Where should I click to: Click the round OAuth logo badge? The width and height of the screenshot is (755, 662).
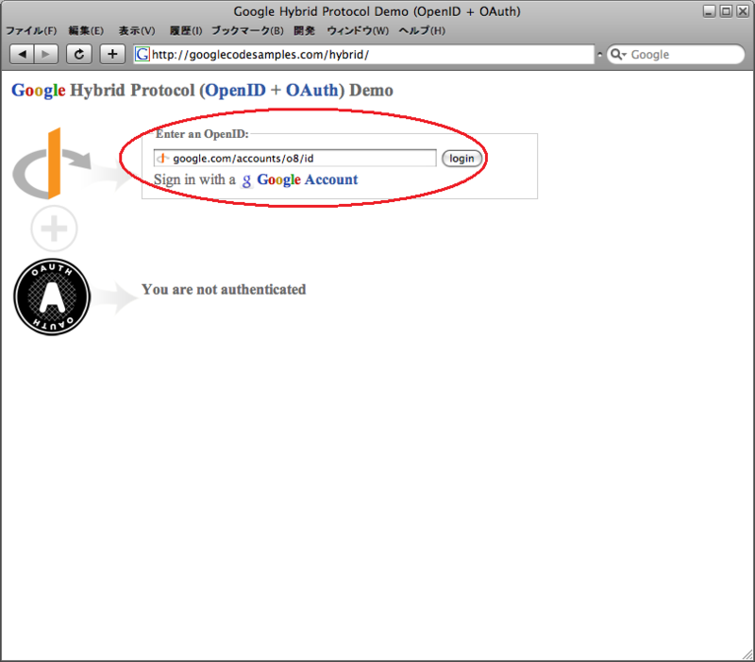[x=52, y=297]
